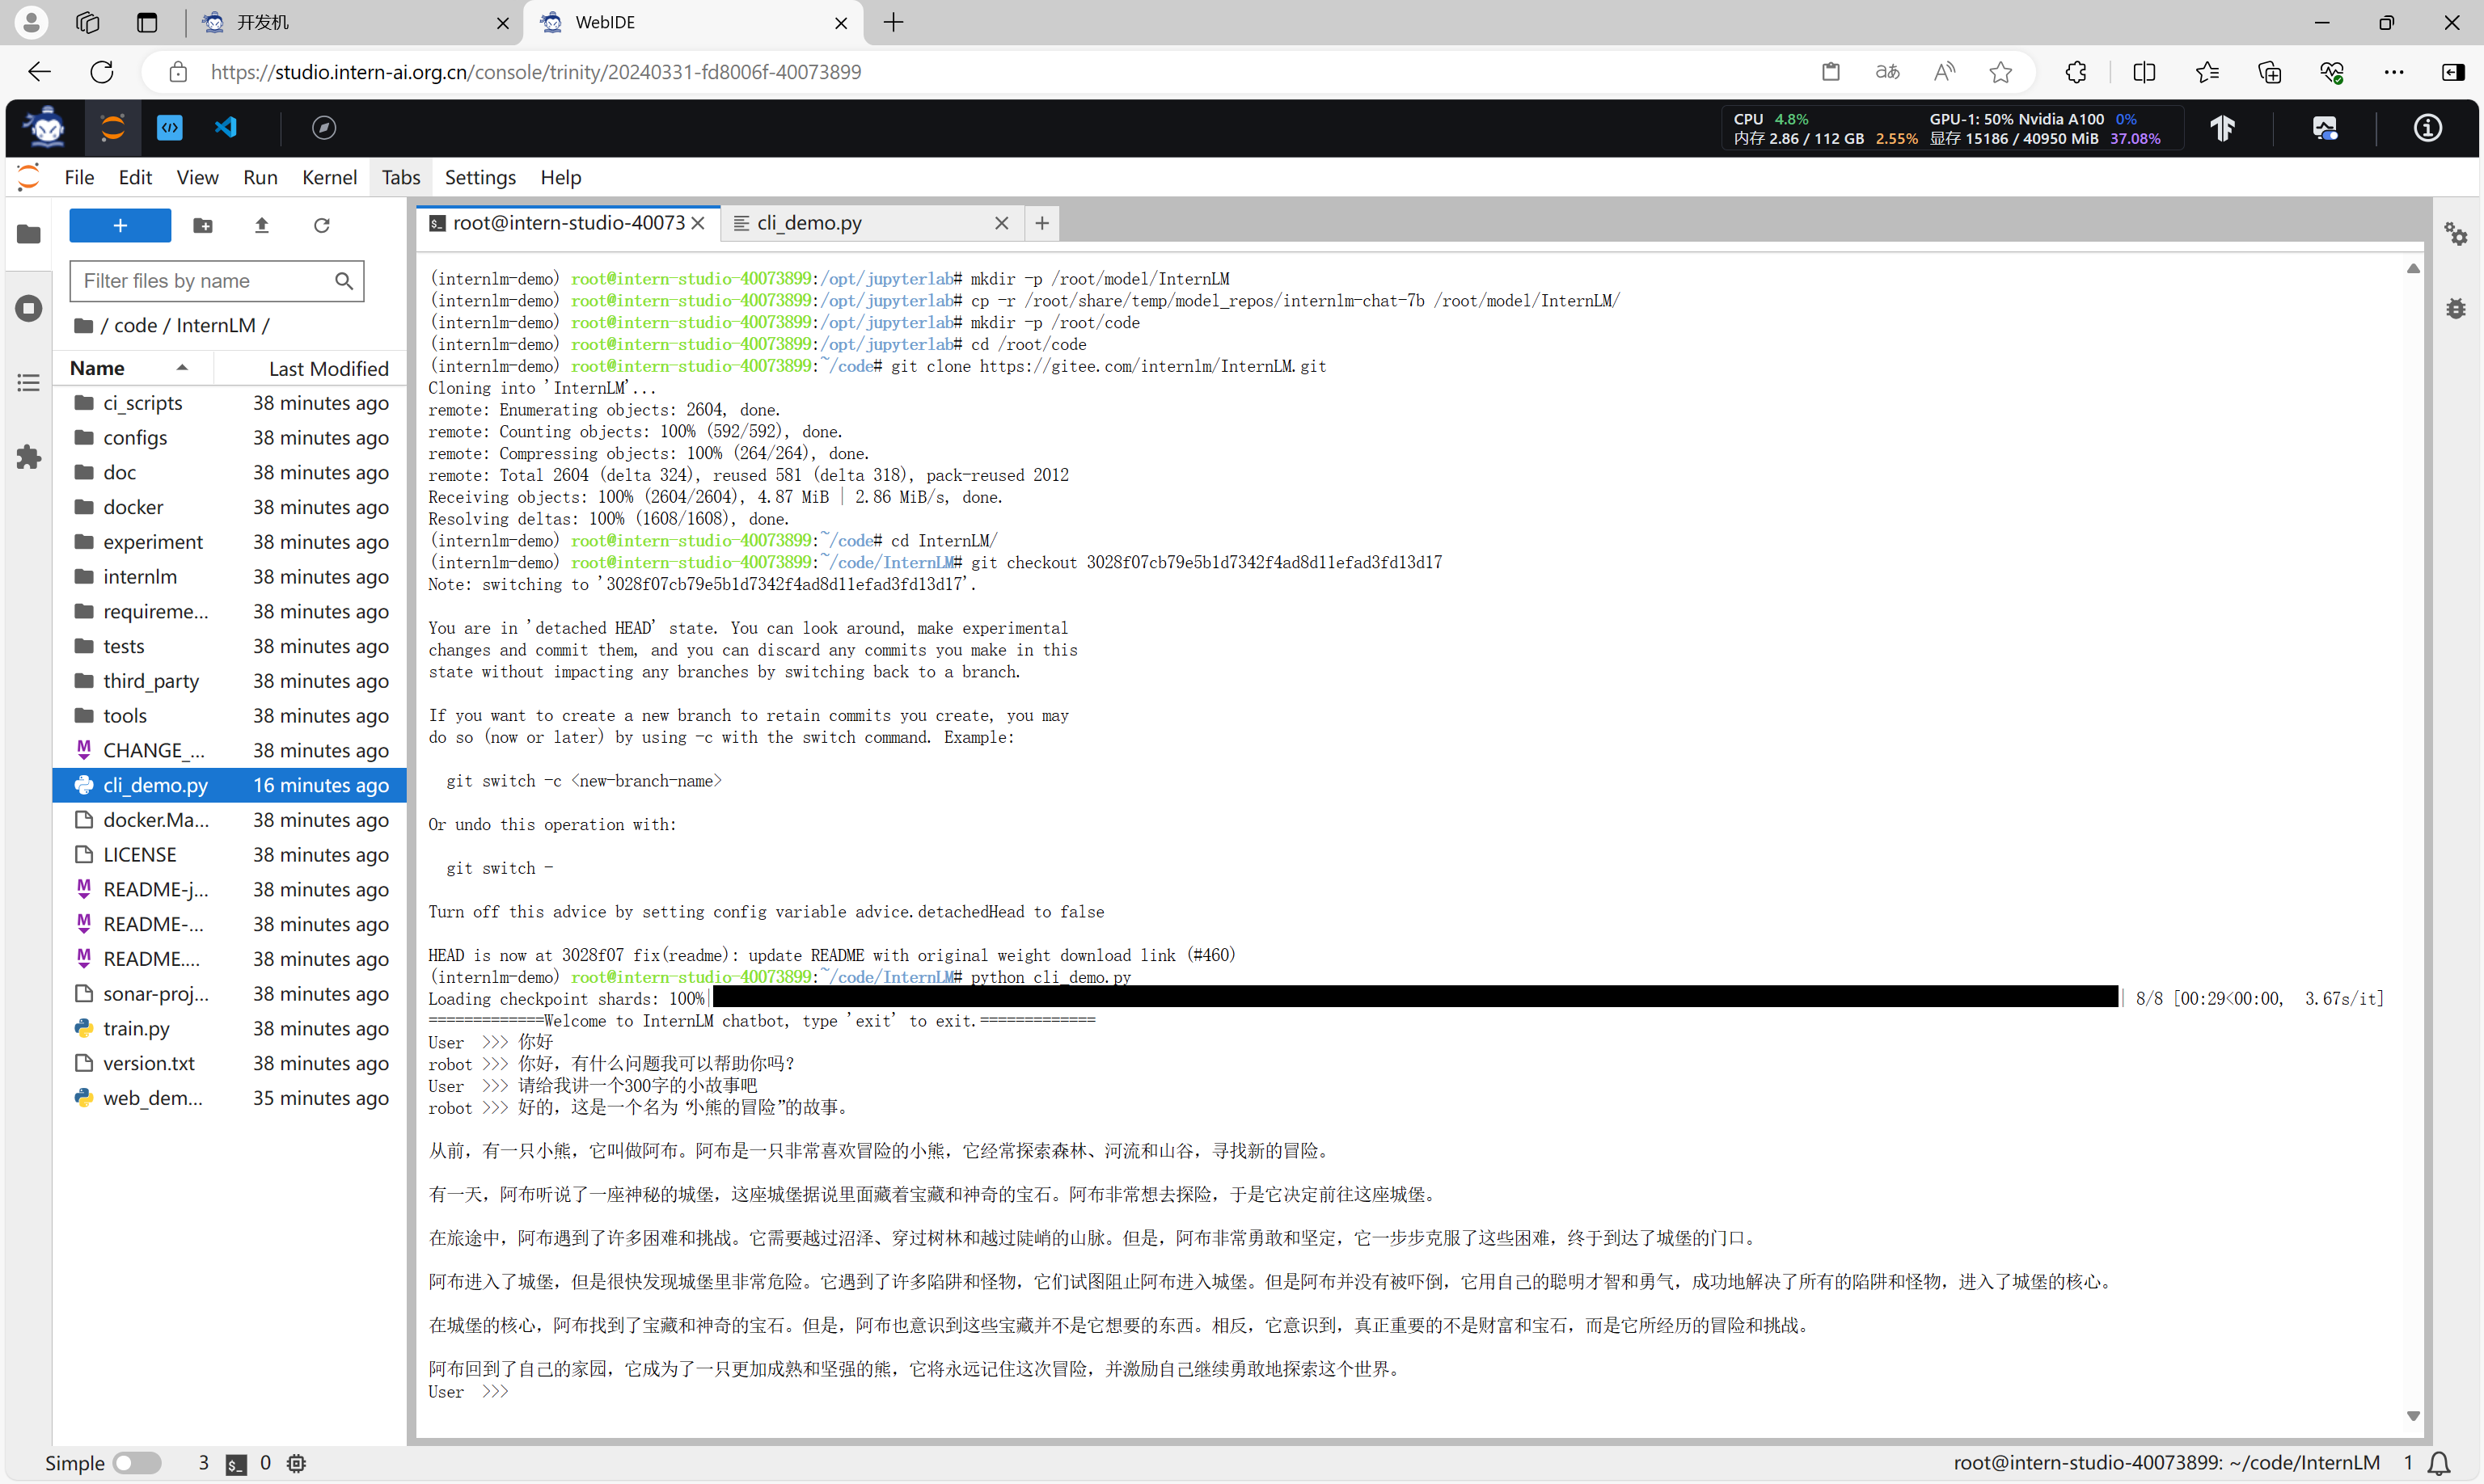Open the File menu

79,177
